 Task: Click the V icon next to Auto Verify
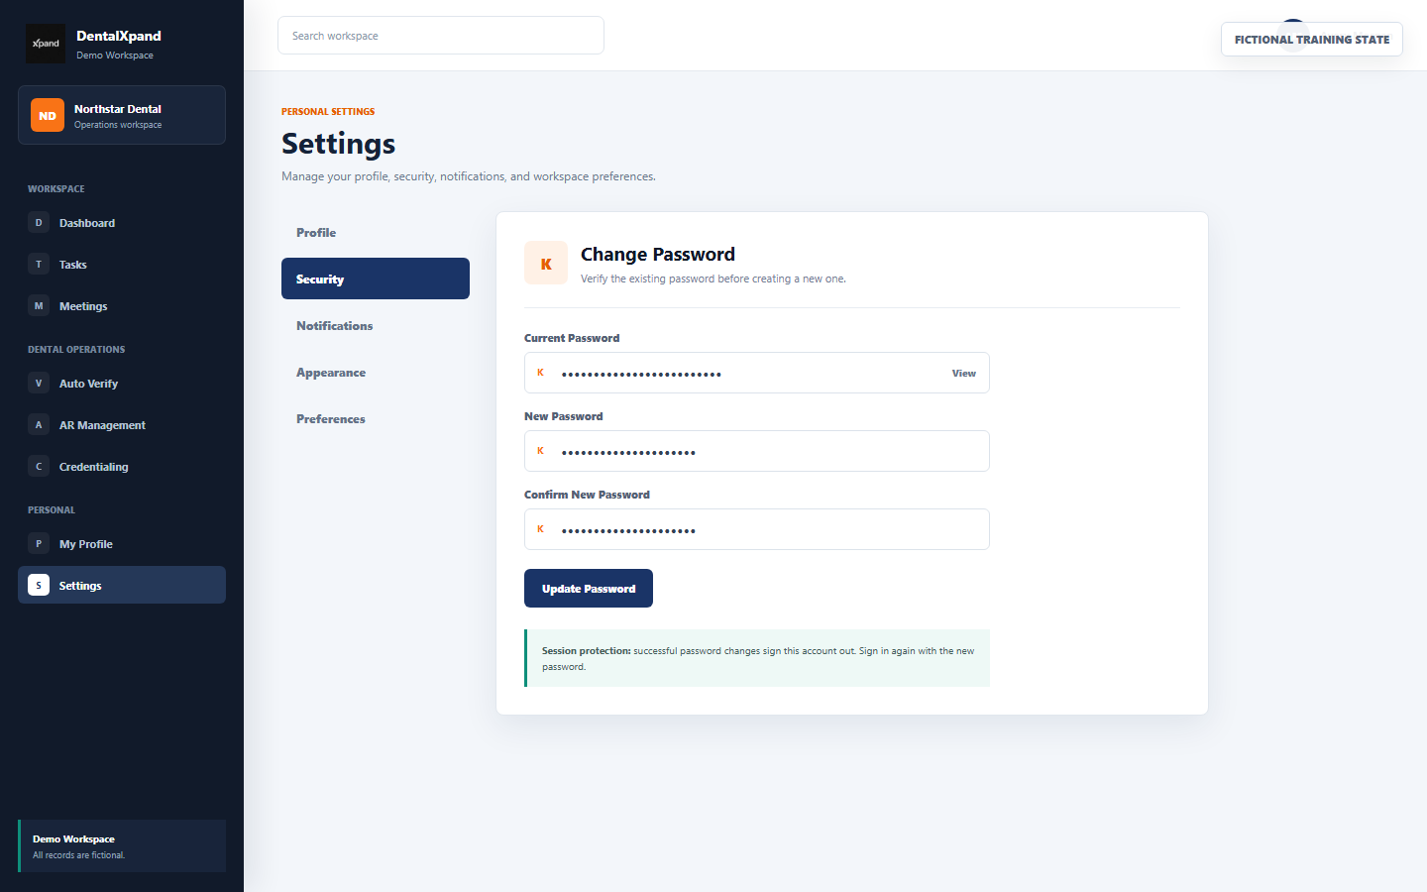coord(39,384)
